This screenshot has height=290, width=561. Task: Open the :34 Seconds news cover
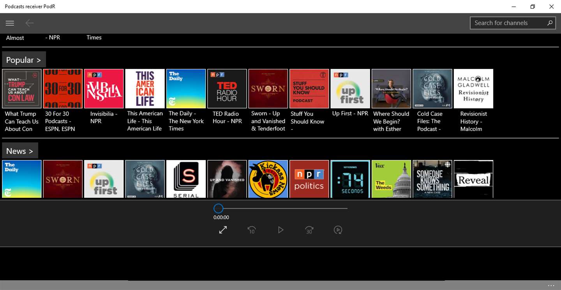[350, 179]
